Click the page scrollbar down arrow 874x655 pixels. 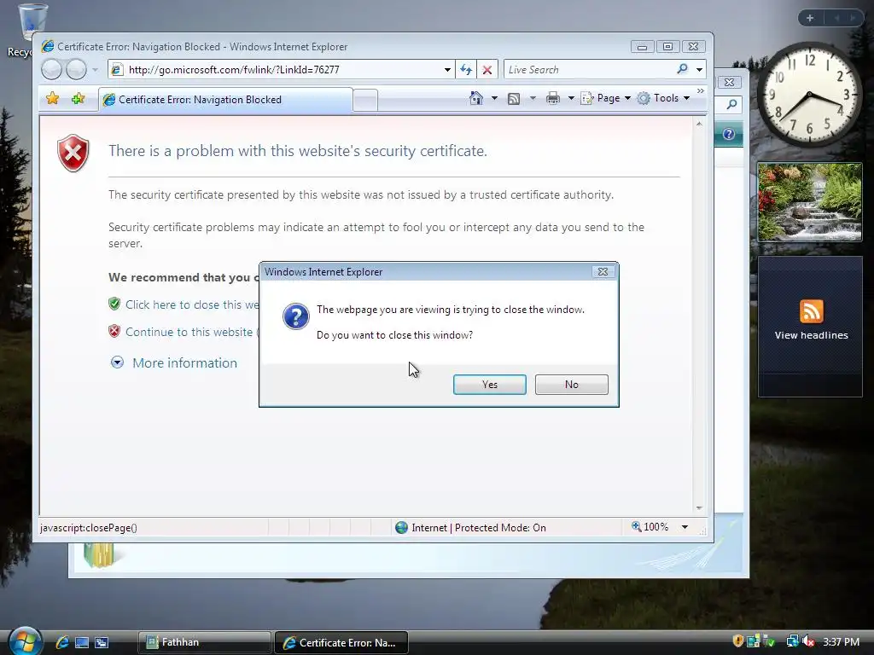pos(699,508)
